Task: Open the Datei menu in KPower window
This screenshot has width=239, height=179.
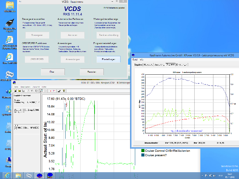Action: point(135,60)
